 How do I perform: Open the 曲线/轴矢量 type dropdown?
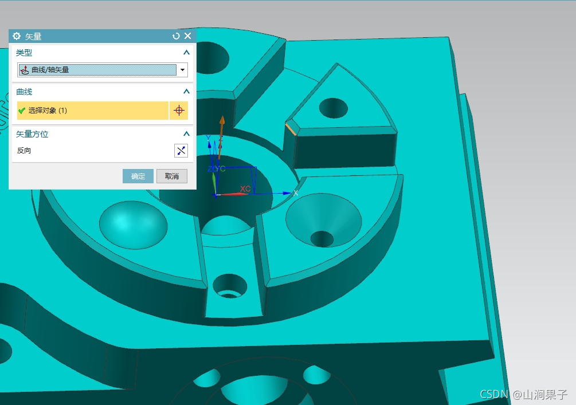(183, 70)
